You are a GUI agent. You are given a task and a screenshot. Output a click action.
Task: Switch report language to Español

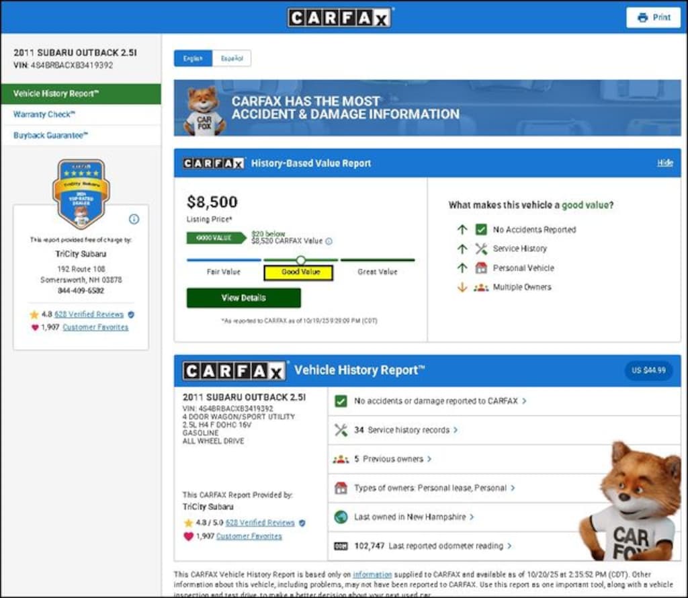(232, 58)
